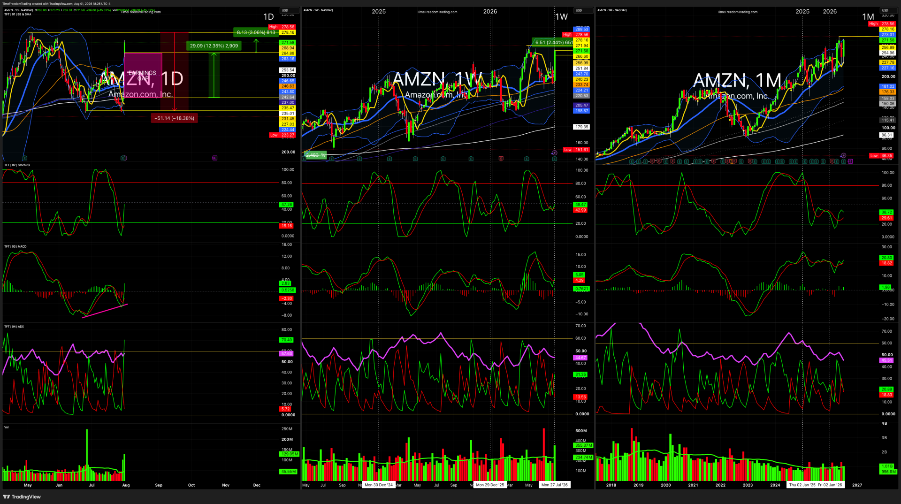This screenshot has width=901, height=504.
Task: Select the TFT | 01 | BB & SMA indicator legend
Action: pyautogui.click(x=18, y=15)
